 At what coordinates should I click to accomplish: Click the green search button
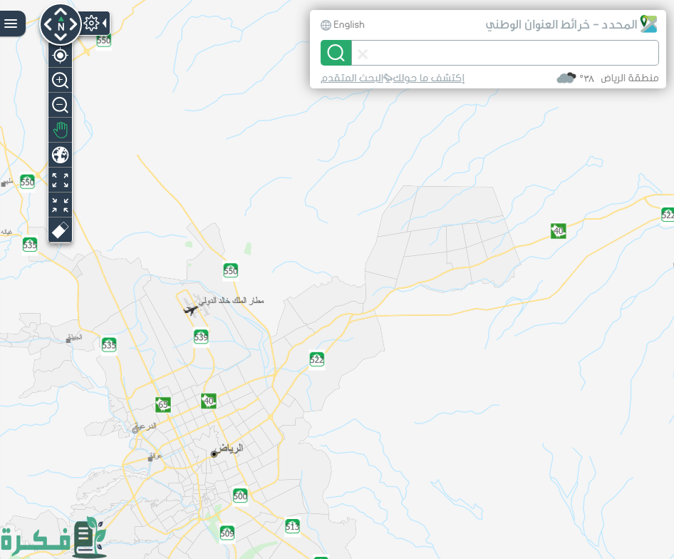pyautogui.click(x=336, y=53)
